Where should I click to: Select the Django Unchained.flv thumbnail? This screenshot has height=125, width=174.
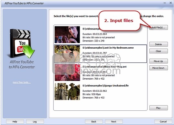(67, 91)
